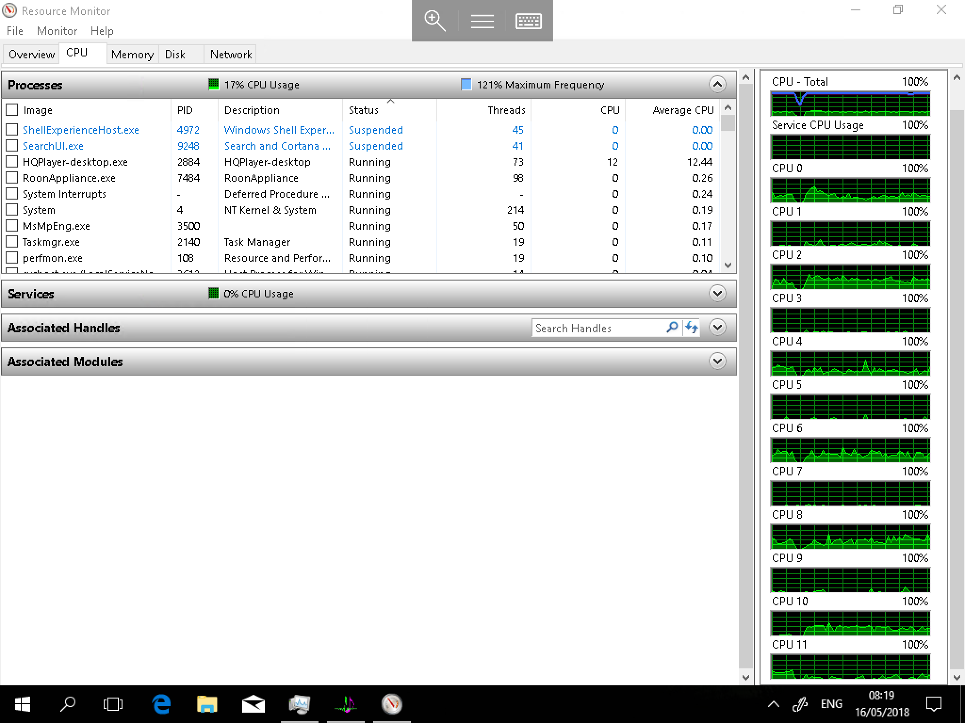The image size is (965, 723).
Task: Click the CPU - Total graph
Action: [850, 104]
